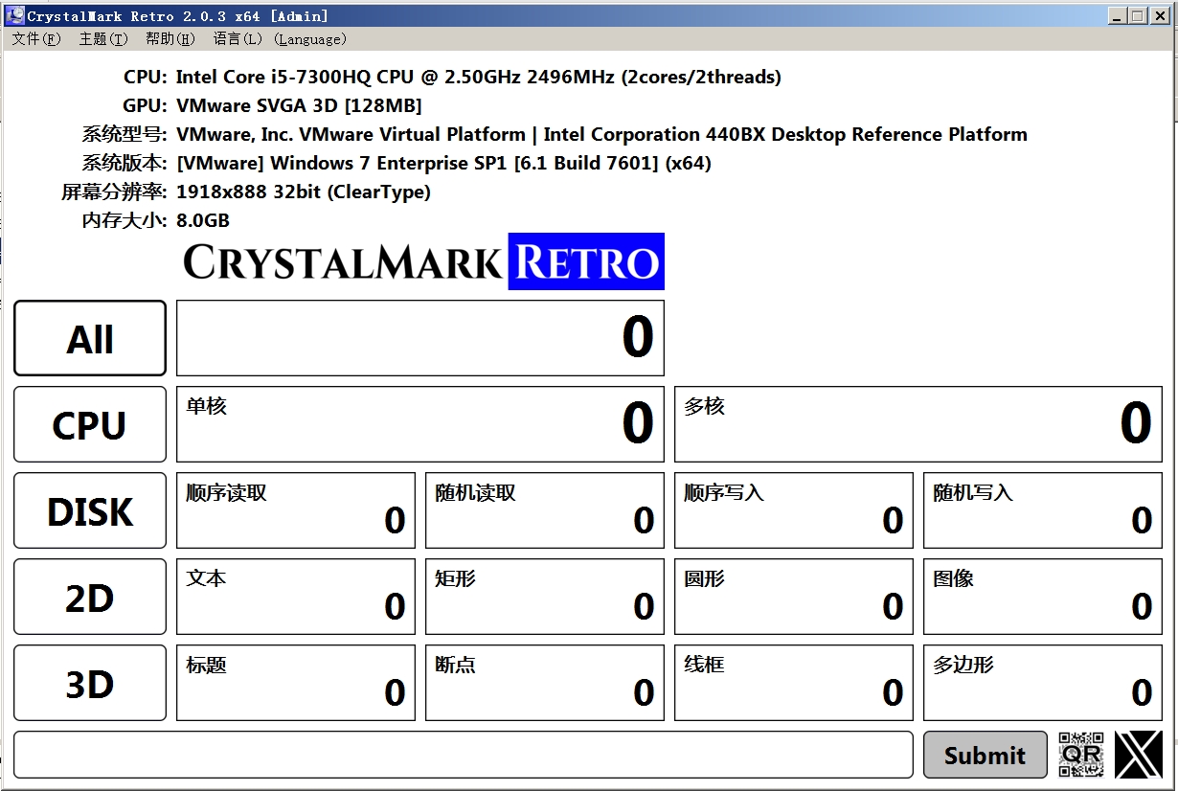Select the 多核 score box

[918, 424]
